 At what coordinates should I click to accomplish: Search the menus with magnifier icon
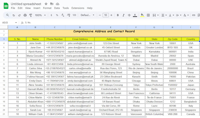(8, 15)
